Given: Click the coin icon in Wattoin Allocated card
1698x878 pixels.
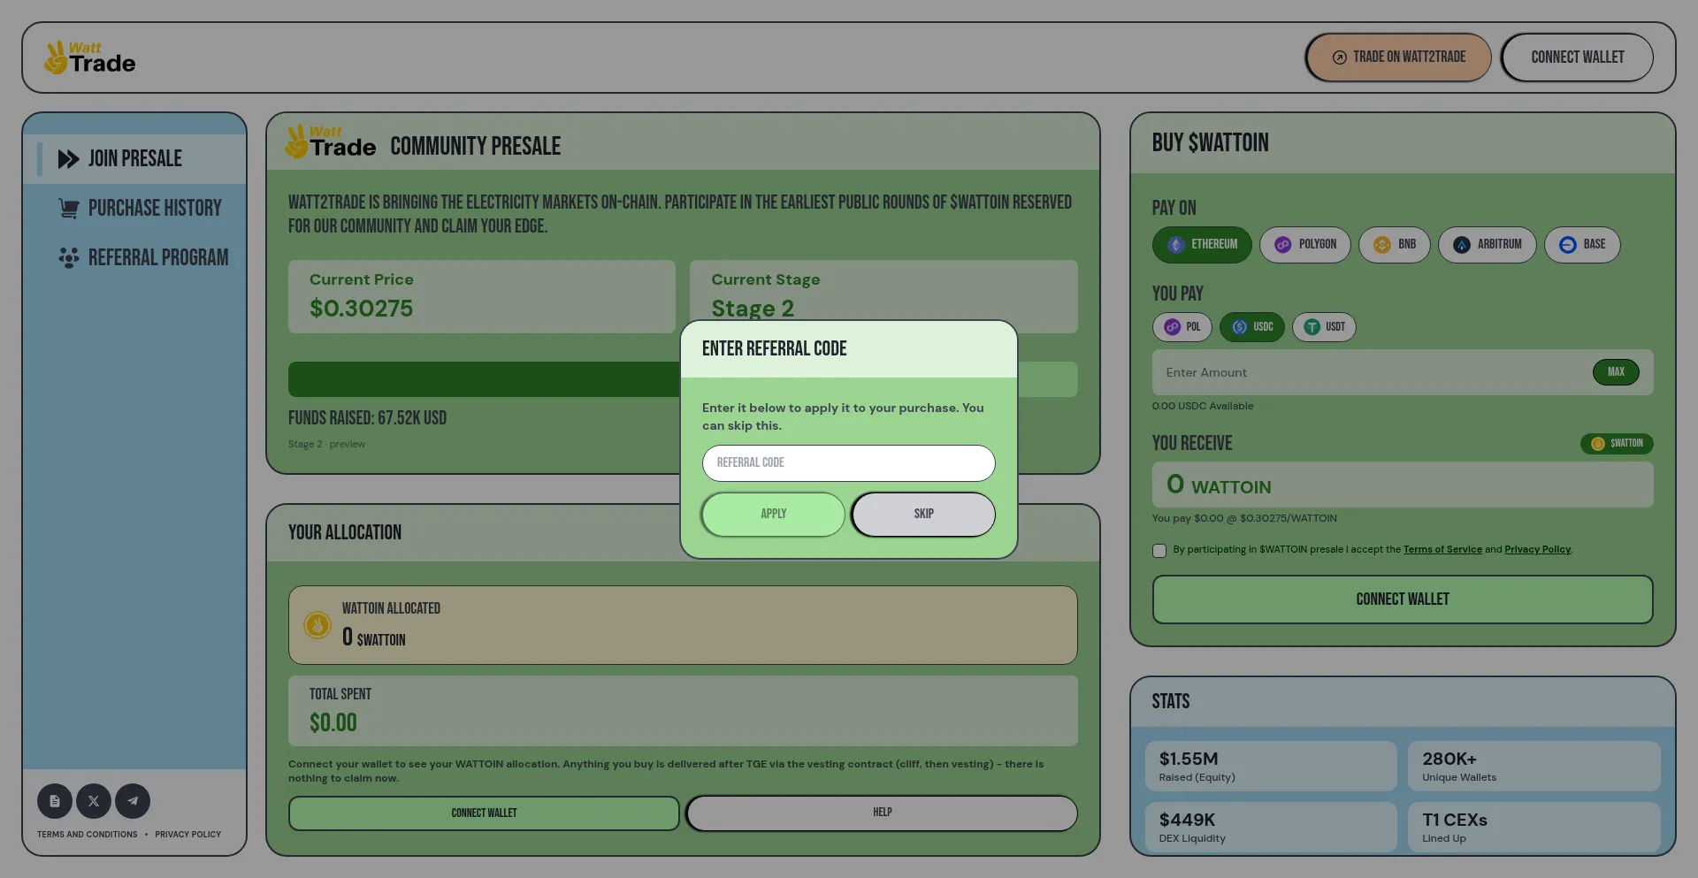Looking at the screenshot, I should pos(317,625).
